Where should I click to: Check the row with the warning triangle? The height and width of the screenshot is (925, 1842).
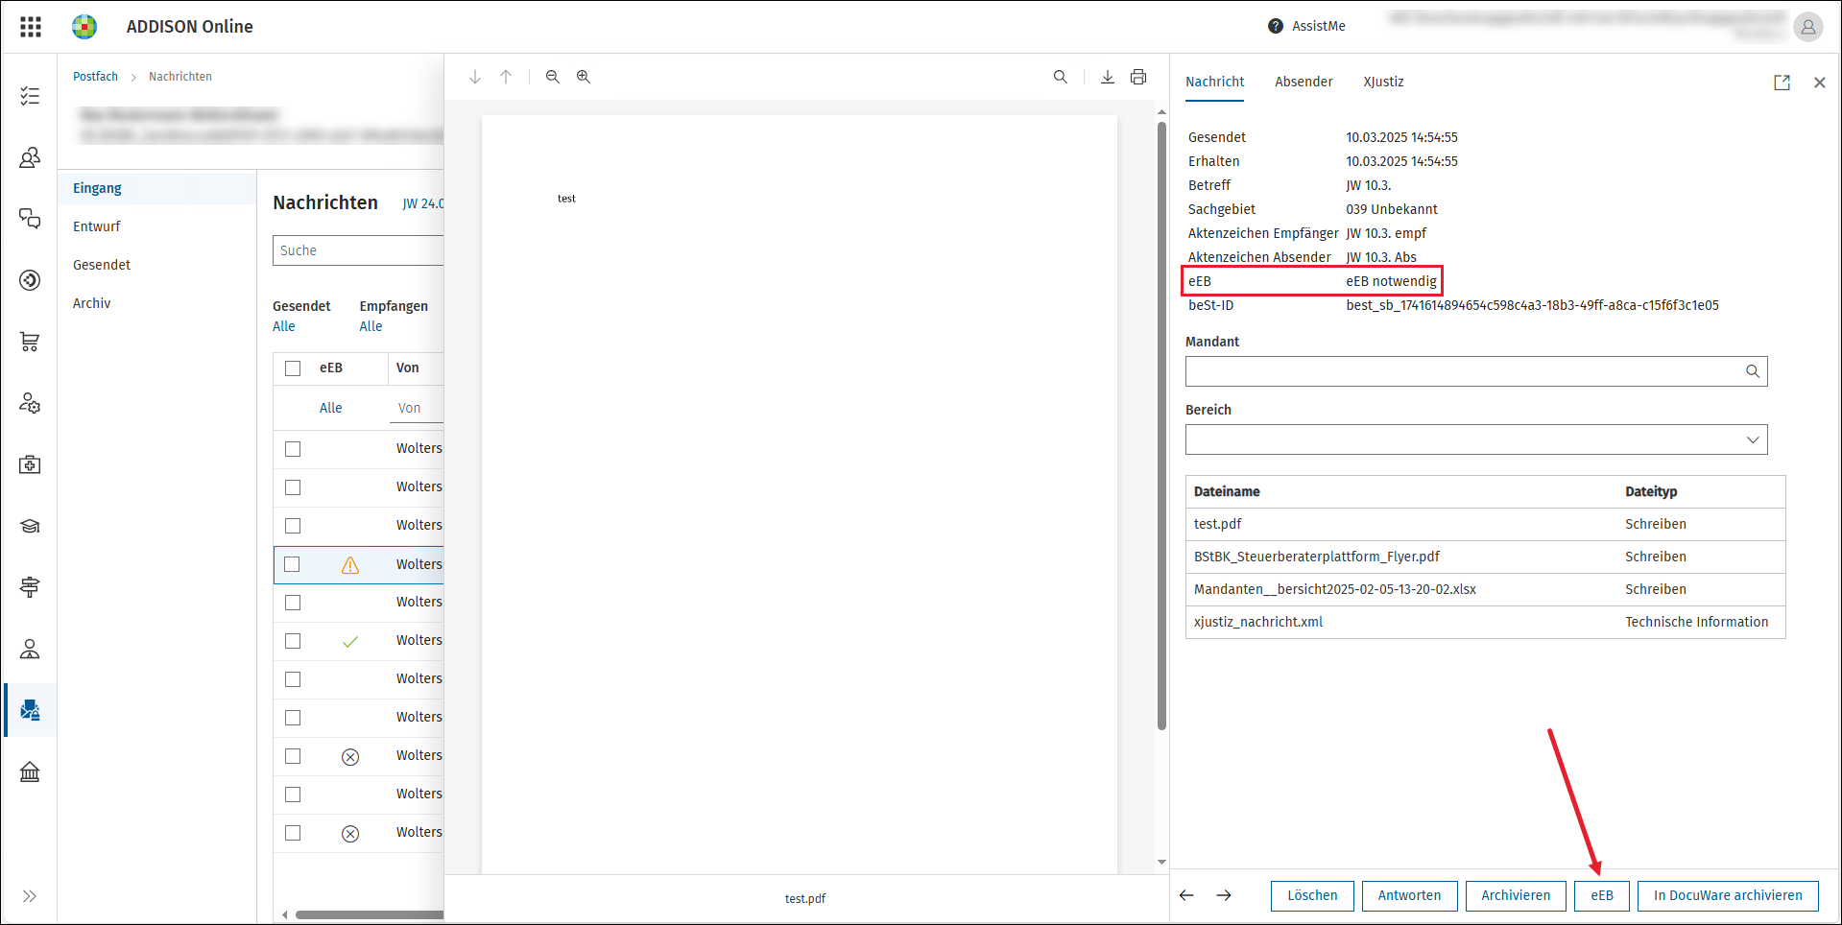[293, 564]
